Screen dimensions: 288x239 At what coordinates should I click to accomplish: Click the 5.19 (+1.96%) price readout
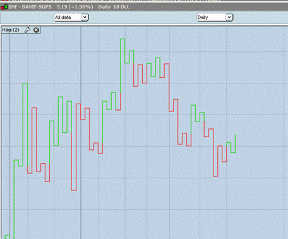tap(75, 7)
